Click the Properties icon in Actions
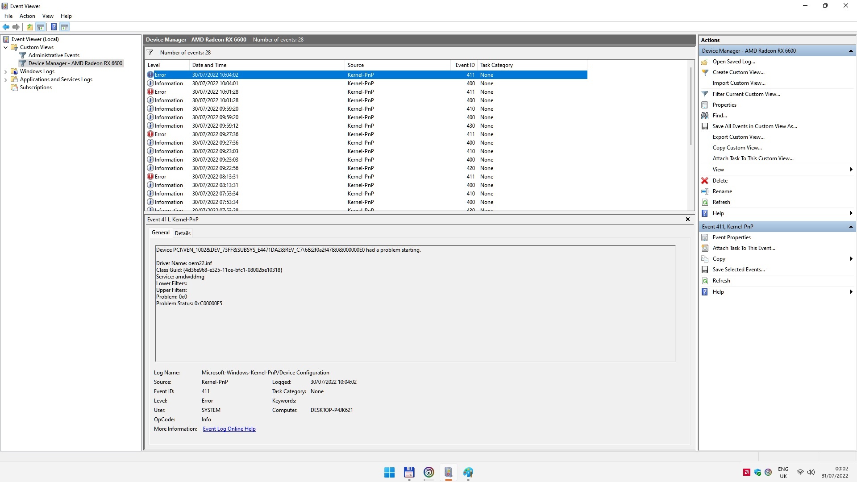The width and height of the screenshot is (857, 482). tap(705, 105)
